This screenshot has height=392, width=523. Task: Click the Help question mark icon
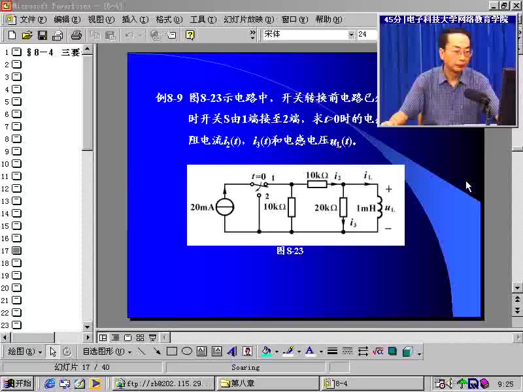click(190, 35)
